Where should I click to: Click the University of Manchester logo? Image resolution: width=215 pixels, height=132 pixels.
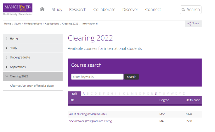point(18,9)
